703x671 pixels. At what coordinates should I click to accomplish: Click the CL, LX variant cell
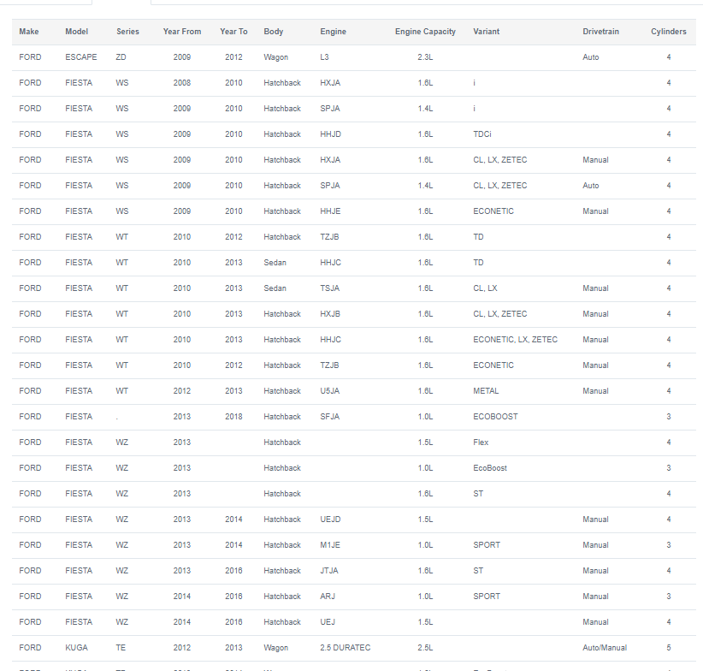pyautogui.click(x=485, y=288)
